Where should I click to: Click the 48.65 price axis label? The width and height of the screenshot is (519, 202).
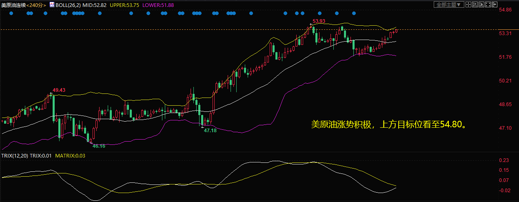505,104
